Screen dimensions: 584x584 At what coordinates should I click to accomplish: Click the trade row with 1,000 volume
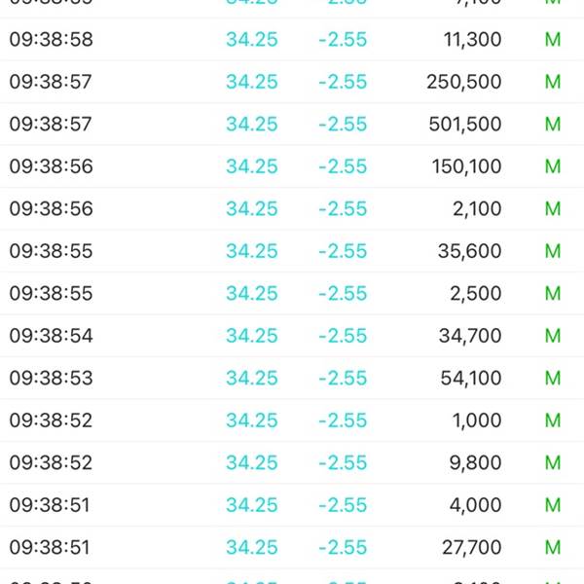click(x=292, y=420)
